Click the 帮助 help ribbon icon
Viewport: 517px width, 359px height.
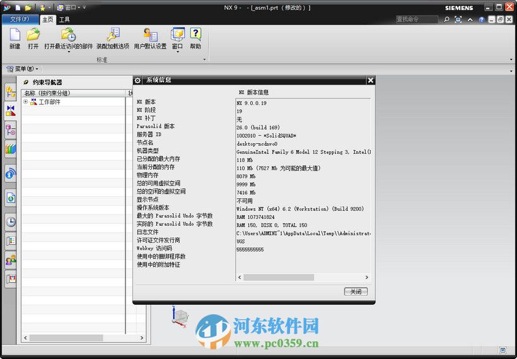click(x=195, y=38)
